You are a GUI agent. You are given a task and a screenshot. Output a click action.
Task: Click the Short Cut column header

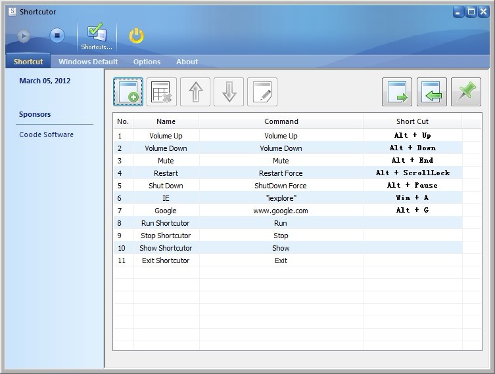[x=412, y=121]
